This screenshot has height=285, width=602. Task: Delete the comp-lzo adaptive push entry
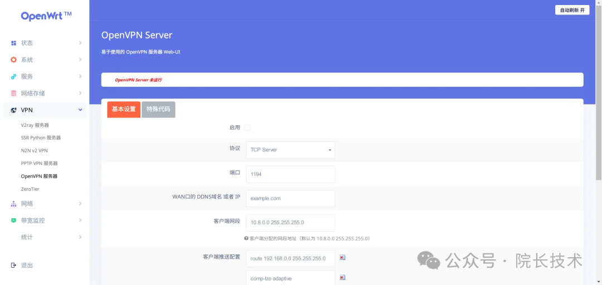(342, 277)
